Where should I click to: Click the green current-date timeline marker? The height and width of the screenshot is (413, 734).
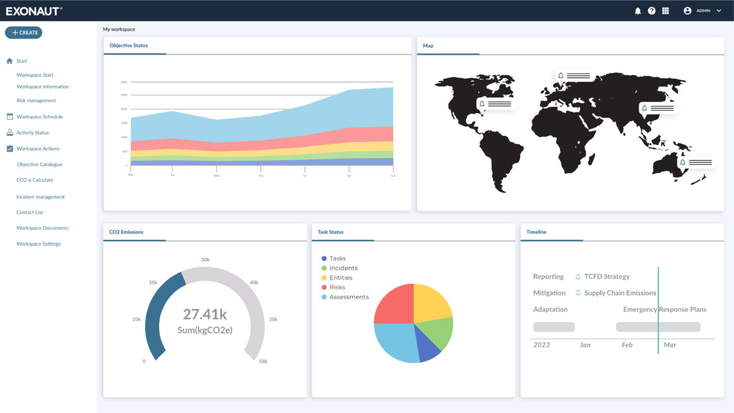658,310
